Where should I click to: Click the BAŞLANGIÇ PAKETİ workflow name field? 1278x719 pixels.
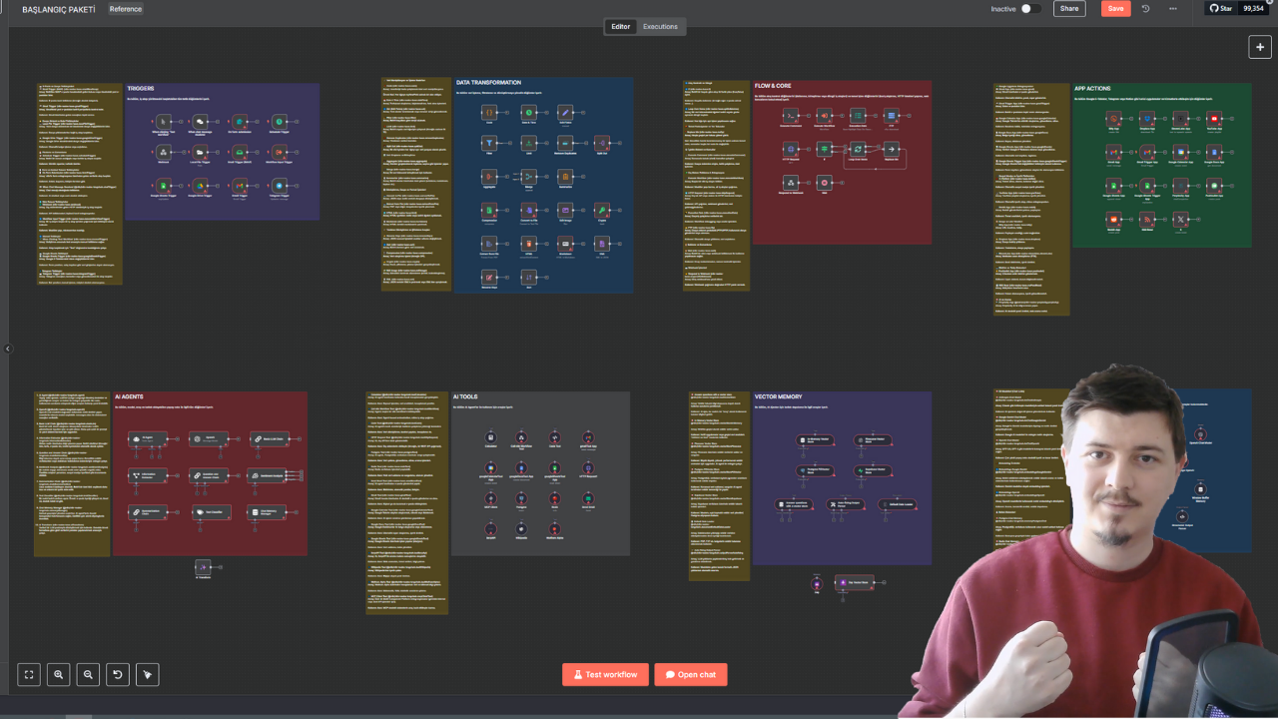coord(59,9)
